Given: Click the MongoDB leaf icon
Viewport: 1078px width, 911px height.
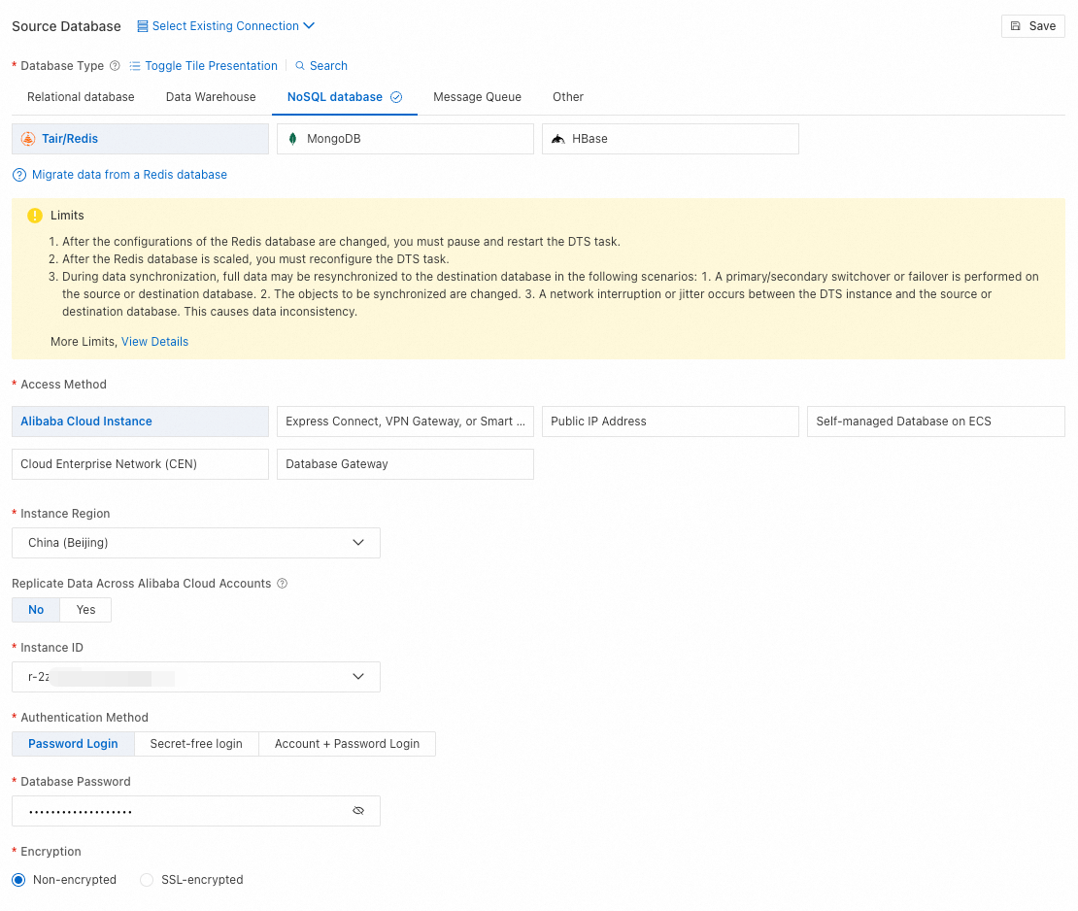Looking at the screenshot, I should coord(293,139).
